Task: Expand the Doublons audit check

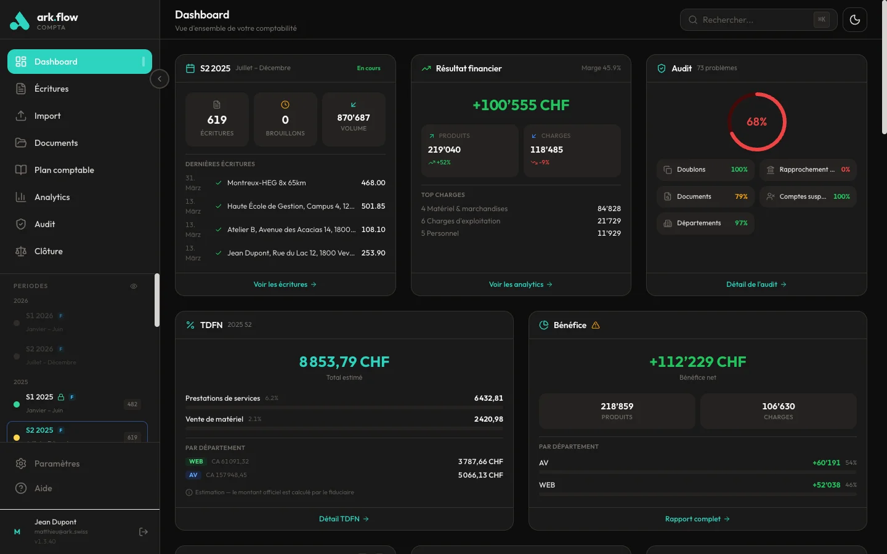Action: (x=705, y=169)
